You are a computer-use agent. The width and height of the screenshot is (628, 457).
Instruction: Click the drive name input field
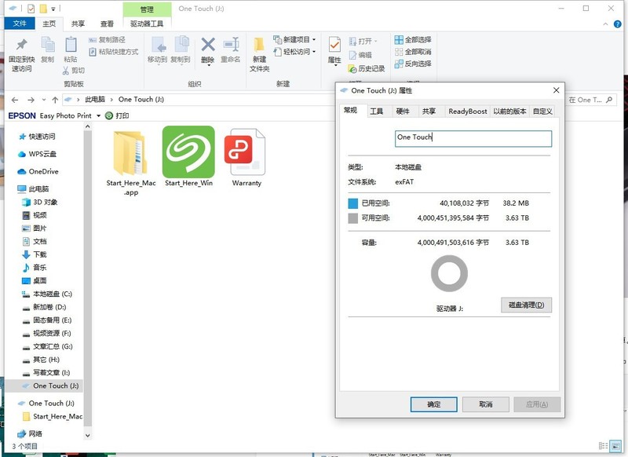pyautogui.click(x=473, y=138)
